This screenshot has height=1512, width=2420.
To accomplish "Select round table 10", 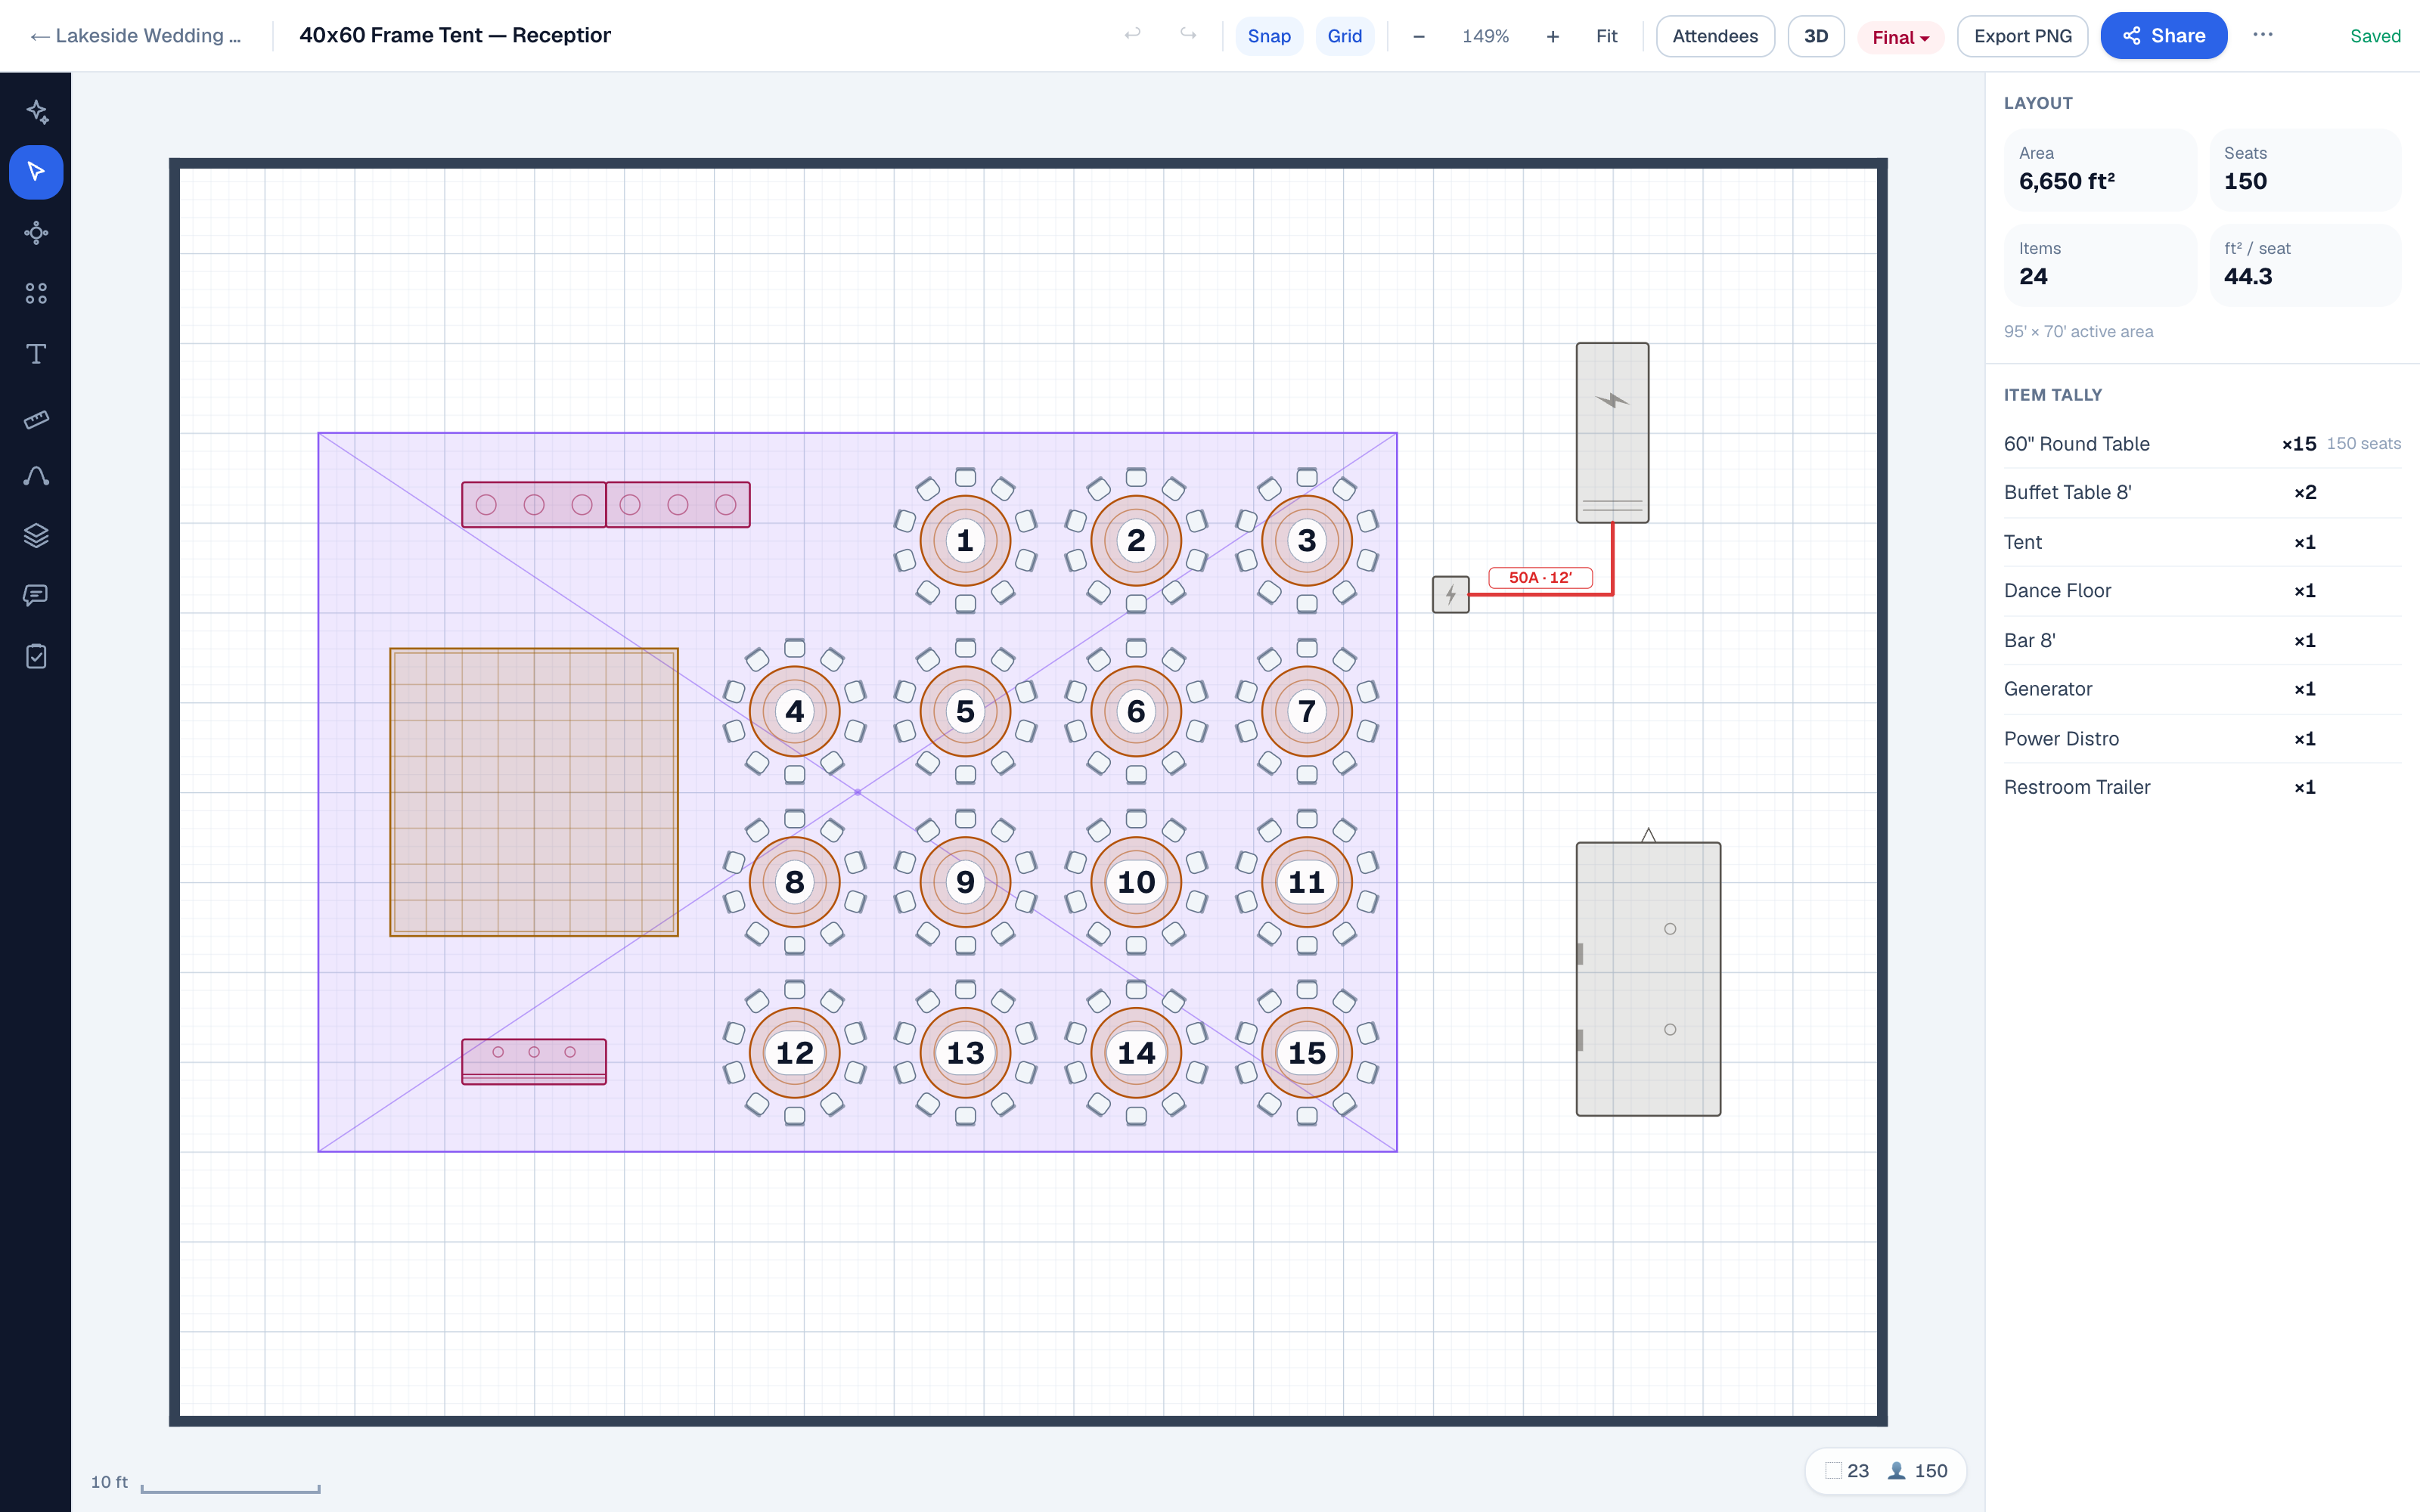I will (1136, 882).
